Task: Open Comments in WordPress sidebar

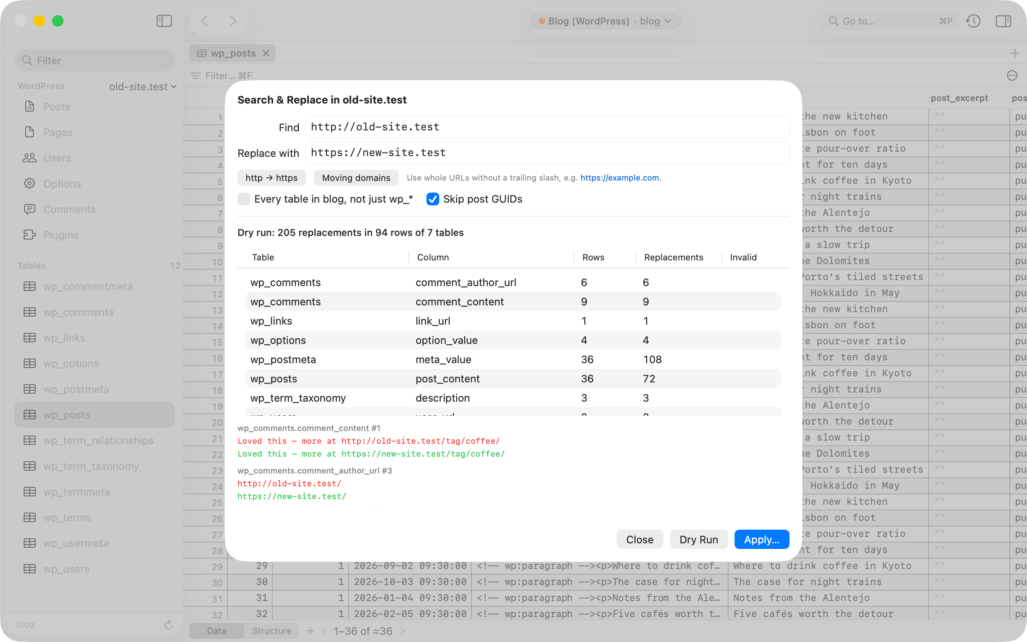Action: coord(94,209)
